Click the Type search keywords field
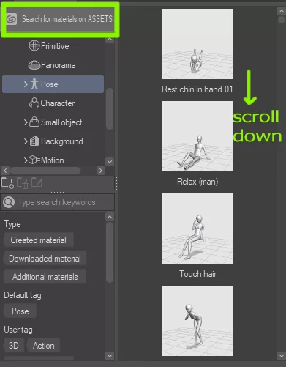 point(58,202)
